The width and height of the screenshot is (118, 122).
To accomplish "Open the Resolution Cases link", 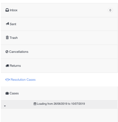I will [23, 80].
